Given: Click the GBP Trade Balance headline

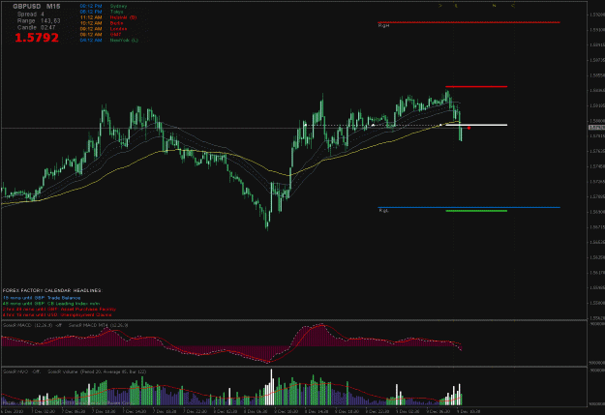Looking at the screenshot, I should pyautogui.click(x=42, y=298).
